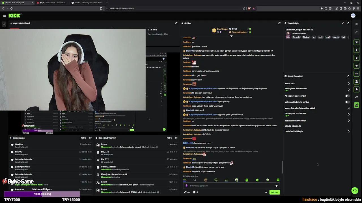Expand Hesap yaşı kısıtlaması settings
The height and width of the screenshot is (203, 362).
pos(349,114)
